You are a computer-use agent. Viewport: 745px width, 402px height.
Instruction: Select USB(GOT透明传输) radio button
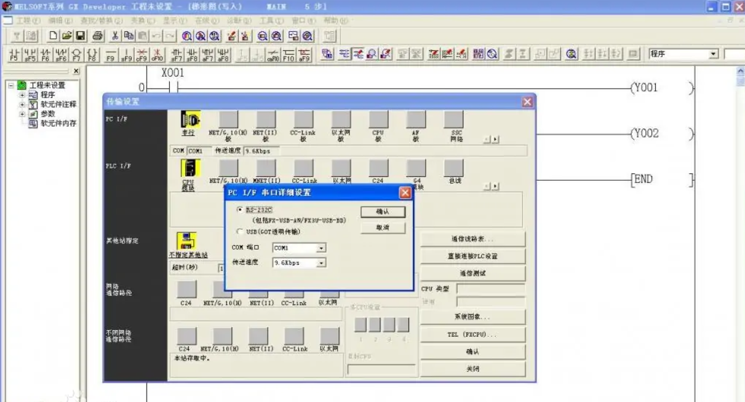coord(240,232)
